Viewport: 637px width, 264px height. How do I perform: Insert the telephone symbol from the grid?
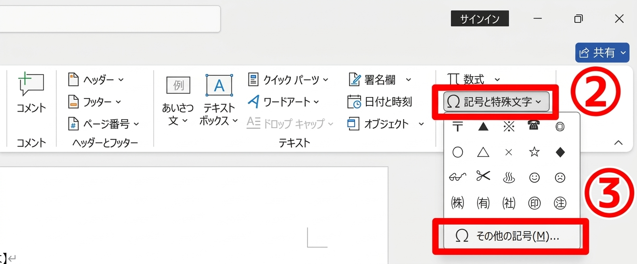[x=534, y=126]
